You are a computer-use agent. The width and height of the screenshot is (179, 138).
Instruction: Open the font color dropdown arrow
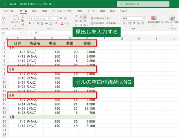[x=65, y=23]
